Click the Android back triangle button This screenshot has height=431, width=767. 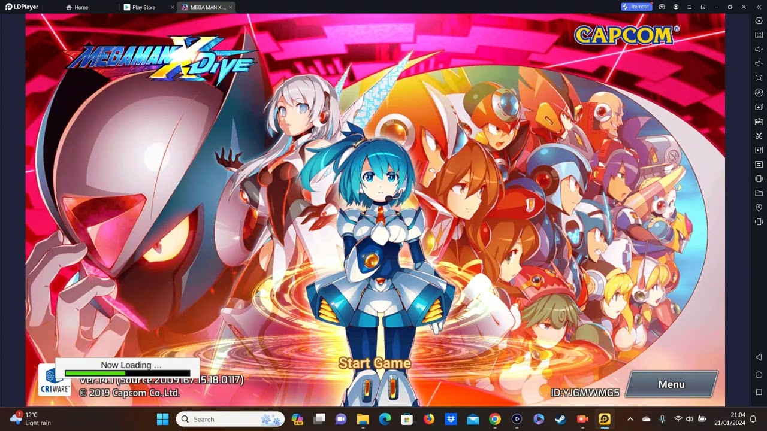tap(759, 357)
